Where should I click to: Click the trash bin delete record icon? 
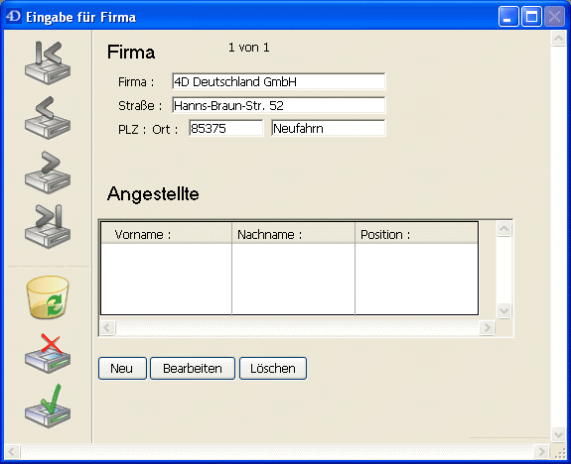pos(48,297)
